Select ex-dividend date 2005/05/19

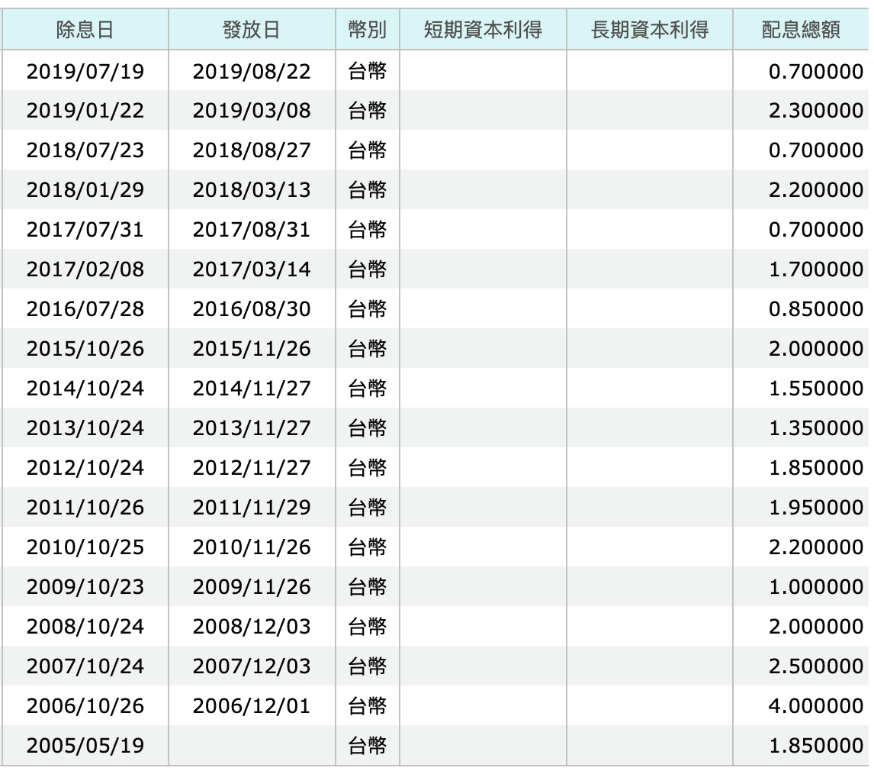[85, 745]
